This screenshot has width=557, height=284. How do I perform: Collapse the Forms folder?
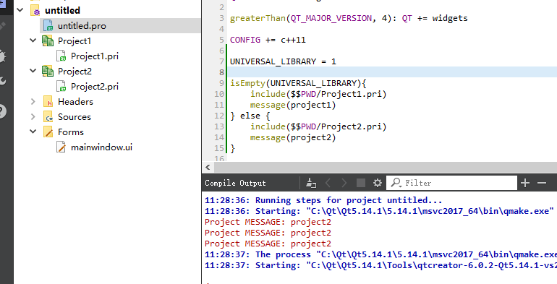pyautogui.click(x=33, y=132)
